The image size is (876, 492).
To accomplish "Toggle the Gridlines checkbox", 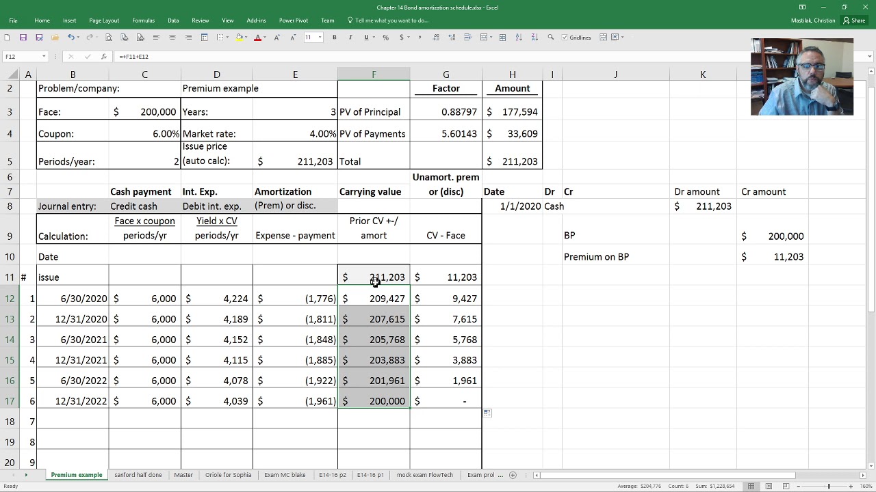I will coord(565,37).
